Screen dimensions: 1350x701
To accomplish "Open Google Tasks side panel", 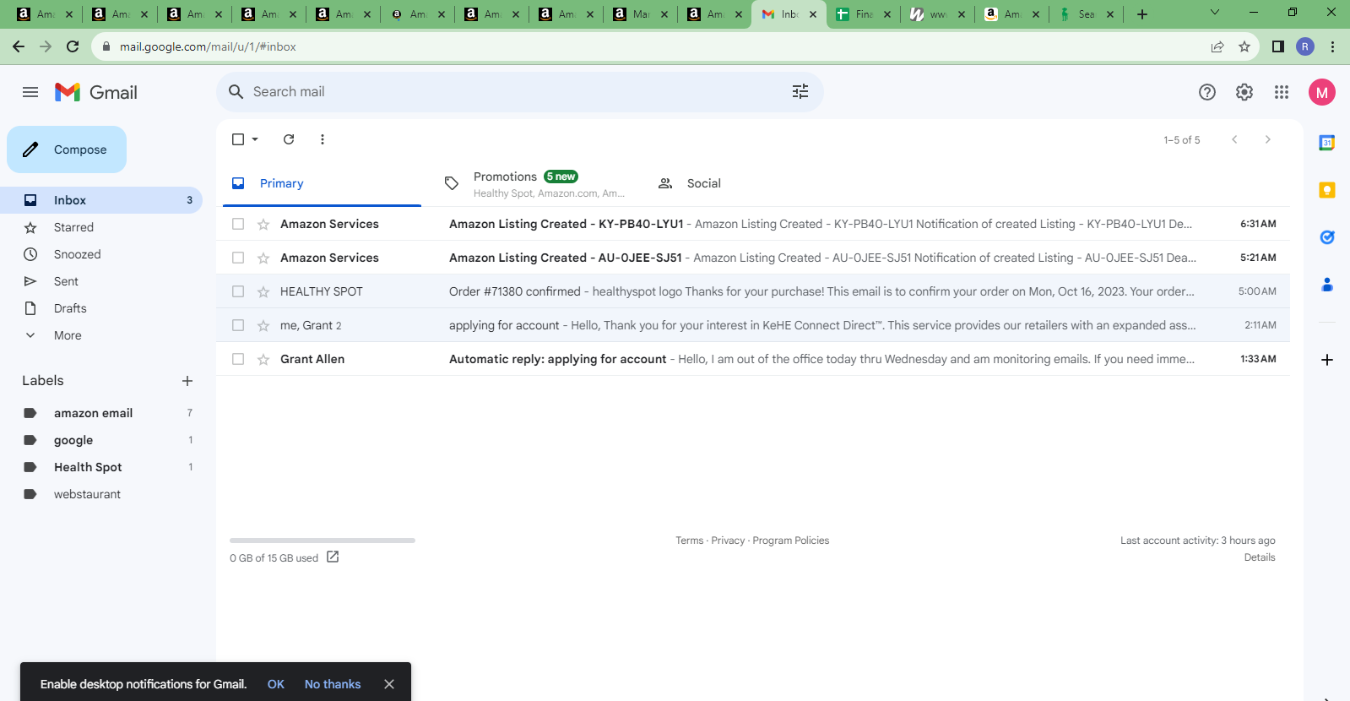I will click(x=1327, y=237).
